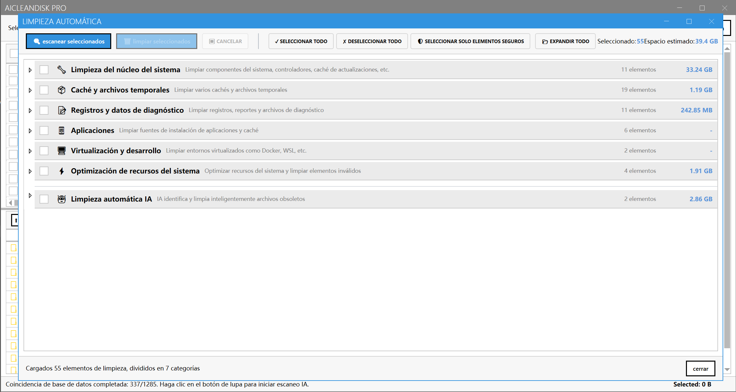This screenshot has height=392, width=736.
Task: Click EXPANDIR TODO in the toolbar
Action: [x=565, y=41]
